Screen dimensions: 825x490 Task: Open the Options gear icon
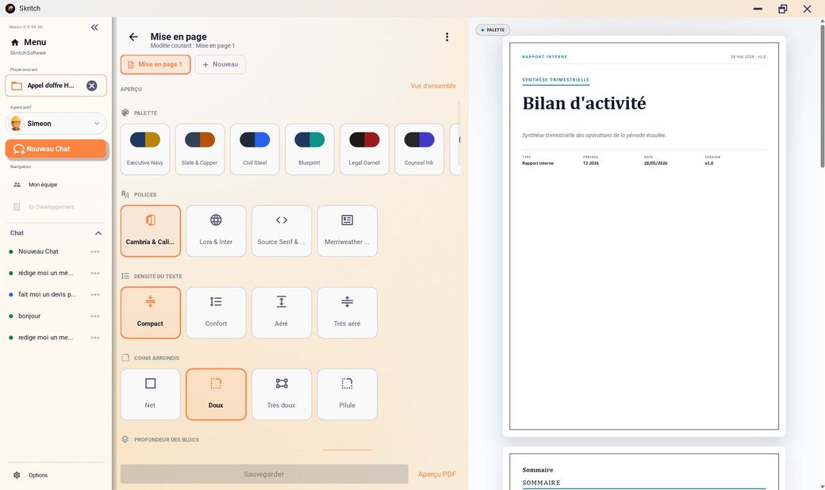(x=17, y=475)
